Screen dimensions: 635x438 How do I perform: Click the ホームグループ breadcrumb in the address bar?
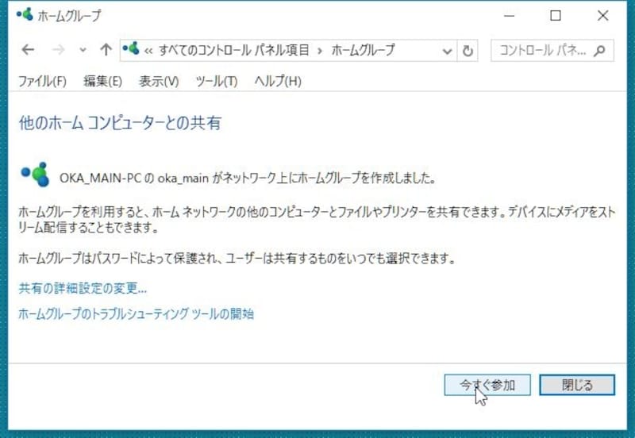pos(363,50)
